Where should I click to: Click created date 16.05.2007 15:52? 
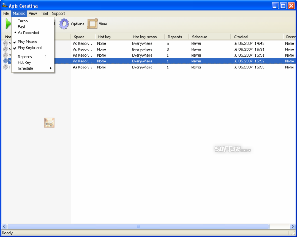coord(249,61)
